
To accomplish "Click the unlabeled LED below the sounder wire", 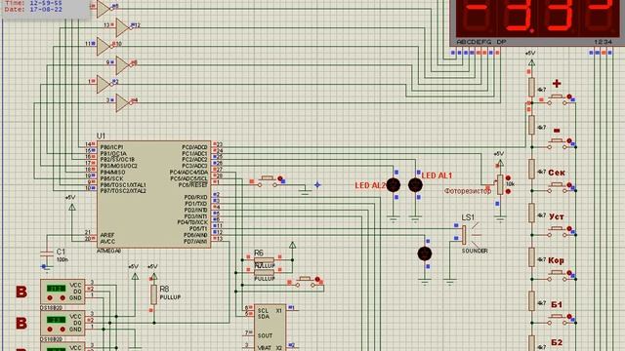I will pyautogui.click(x=425, y=253).
